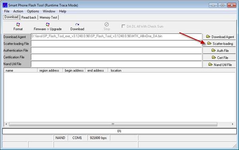The image size is (239, 150).
Task: Switch to the Download tab
Action: [12, 17]
